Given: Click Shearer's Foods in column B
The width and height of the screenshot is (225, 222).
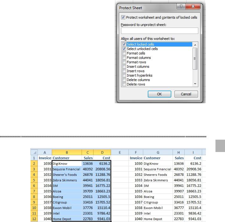Looking at the screenshot, I should pyautogui.click(x=67, y=174).
